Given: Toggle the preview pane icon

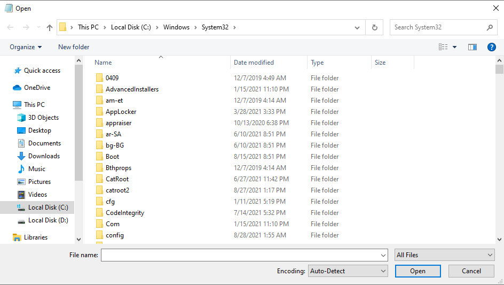Looking at the screenshot, I should [x=472, y=47].
